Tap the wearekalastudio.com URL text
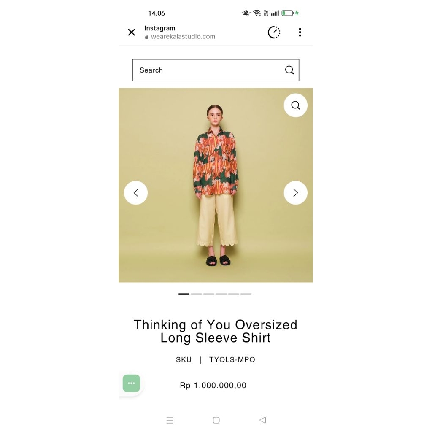The width and height of the screenshot is (432, 432). 183,37
